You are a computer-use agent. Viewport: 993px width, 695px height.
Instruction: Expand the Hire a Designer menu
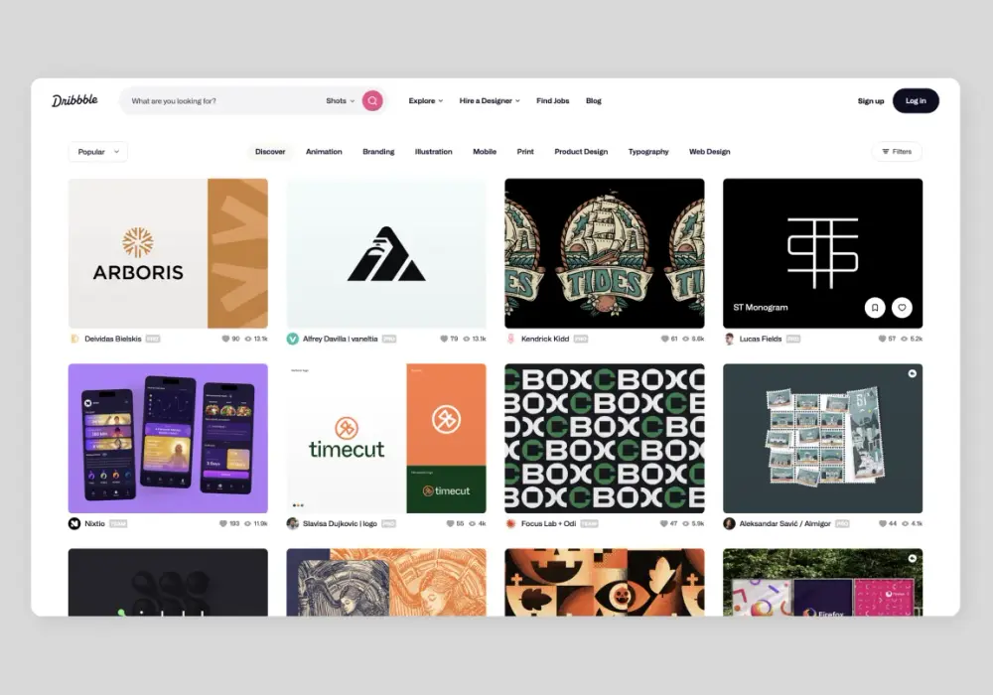pyautogui.click(x=490, y=100)
